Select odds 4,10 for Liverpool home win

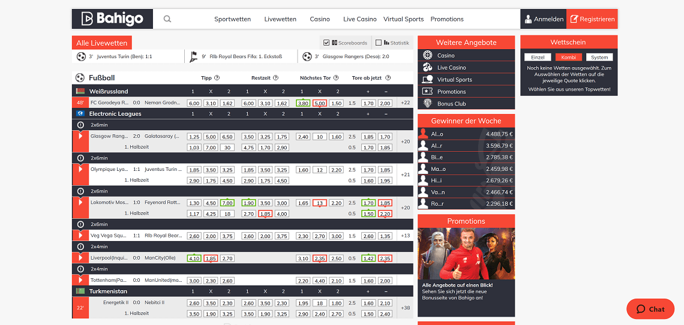194,258
